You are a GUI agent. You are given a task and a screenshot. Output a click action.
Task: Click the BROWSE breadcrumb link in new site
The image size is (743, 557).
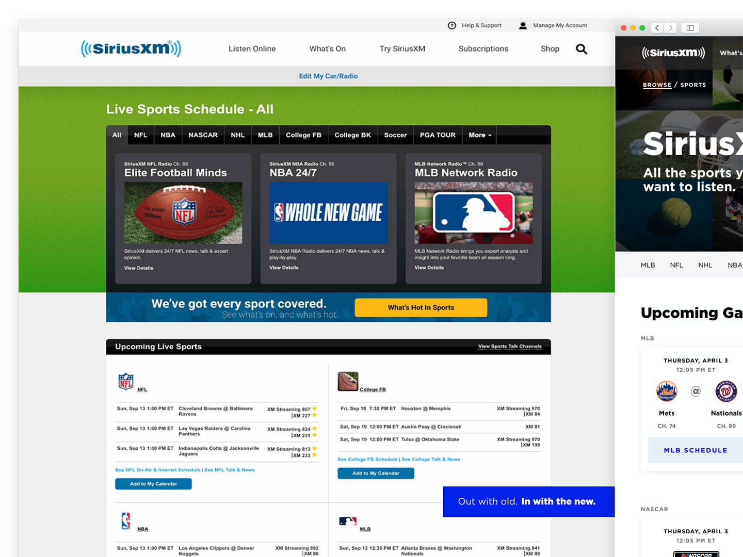pos(657,85)
